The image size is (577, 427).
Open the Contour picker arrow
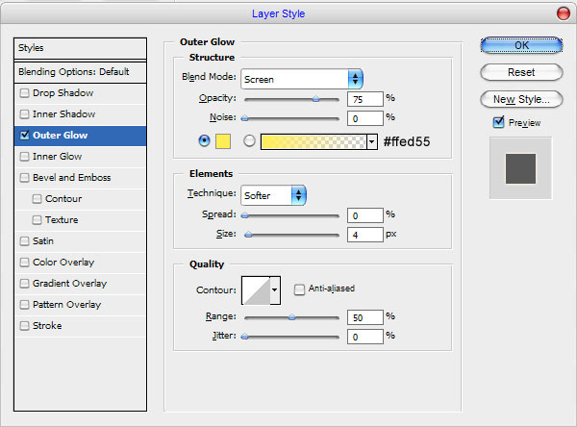[275, 289]
